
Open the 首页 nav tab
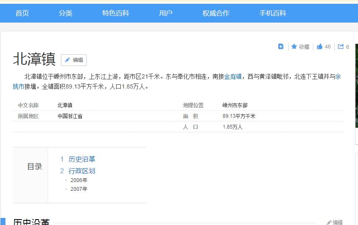click(22, 13)
